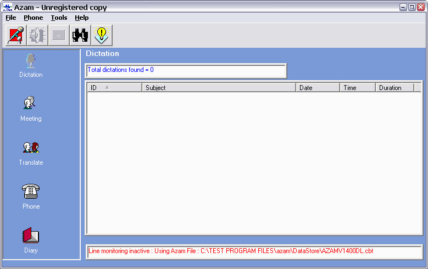Open search with the binoculars icon
Image resolution: width=428 pixels, height=269 pixels.
coord(80,35)
